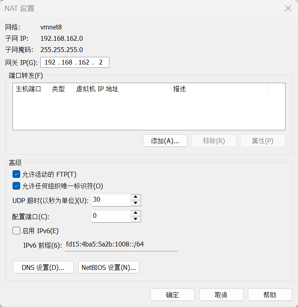Close the NAT settings dialog
298x307 pixels.
[288, 8]
